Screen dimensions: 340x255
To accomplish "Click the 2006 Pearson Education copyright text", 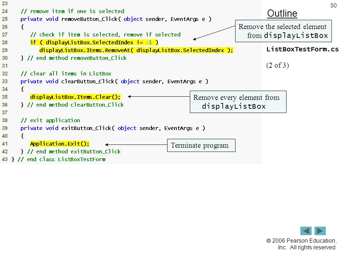I will click(x=301, y=244).
